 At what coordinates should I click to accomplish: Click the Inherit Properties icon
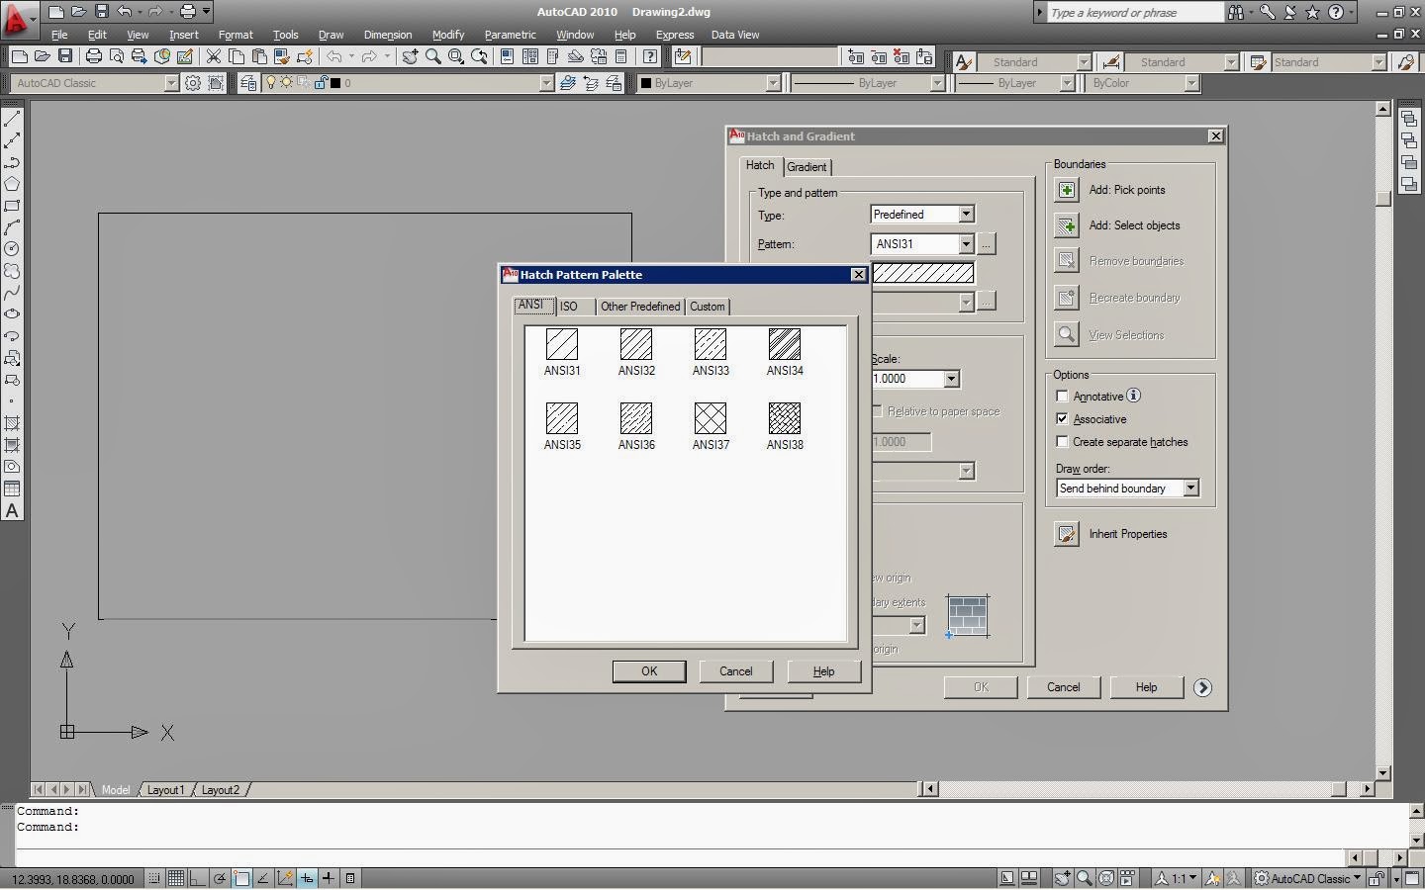pos(1067,534)
